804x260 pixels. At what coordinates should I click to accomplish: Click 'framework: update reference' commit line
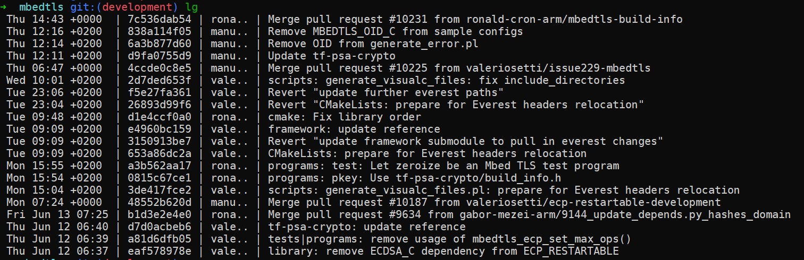point(354,129)
